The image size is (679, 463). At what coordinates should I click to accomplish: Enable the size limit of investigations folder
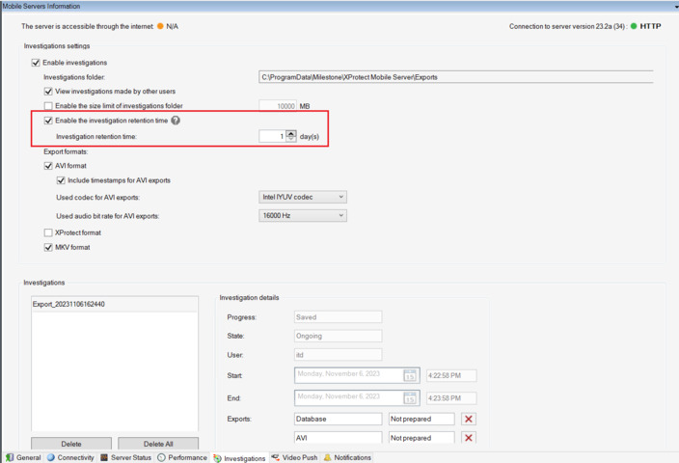[x=48, y=106]
